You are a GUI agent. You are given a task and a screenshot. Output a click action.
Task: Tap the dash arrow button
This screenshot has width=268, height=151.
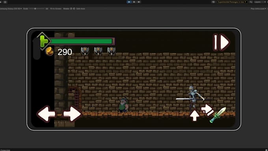(207, 110)
